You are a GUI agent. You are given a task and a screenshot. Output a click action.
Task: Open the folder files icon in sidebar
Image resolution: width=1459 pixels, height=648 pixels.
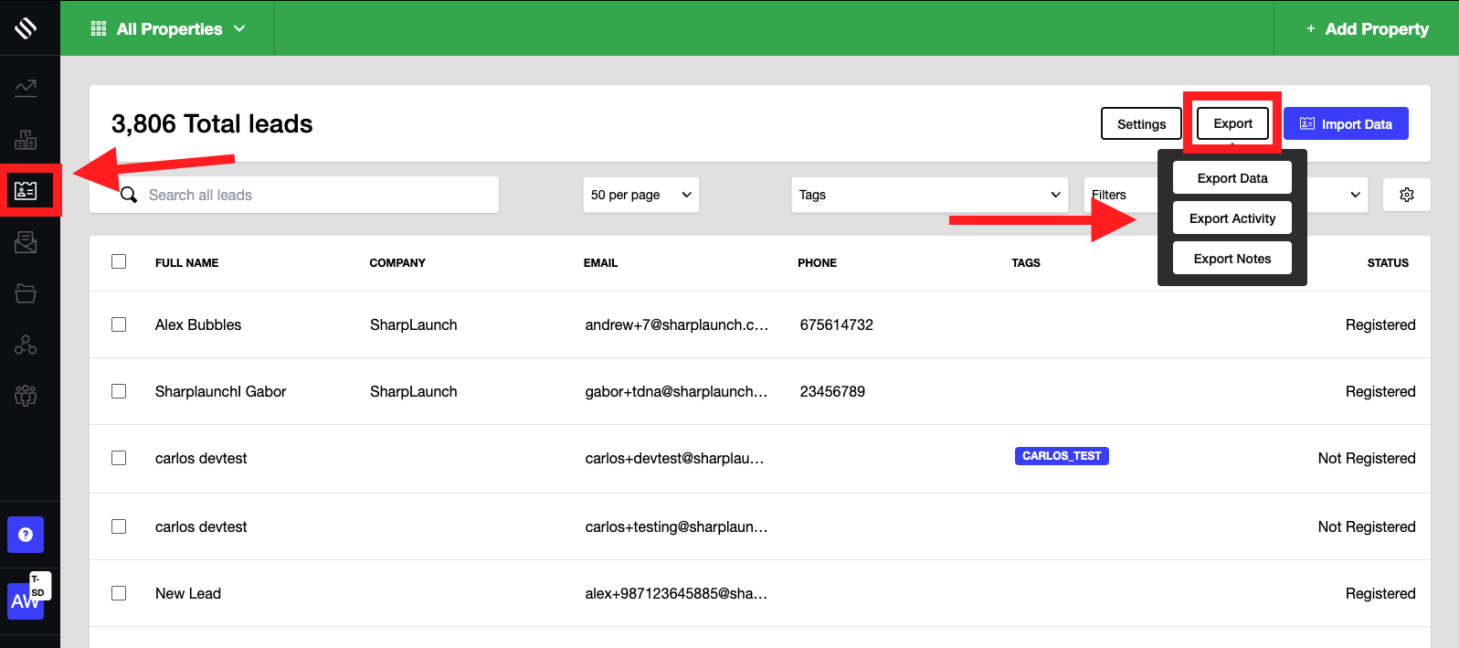click(x=26, y=293)
